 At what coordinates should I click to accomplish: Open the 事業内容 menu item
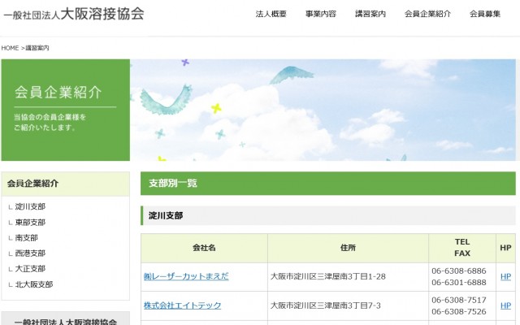320,14
